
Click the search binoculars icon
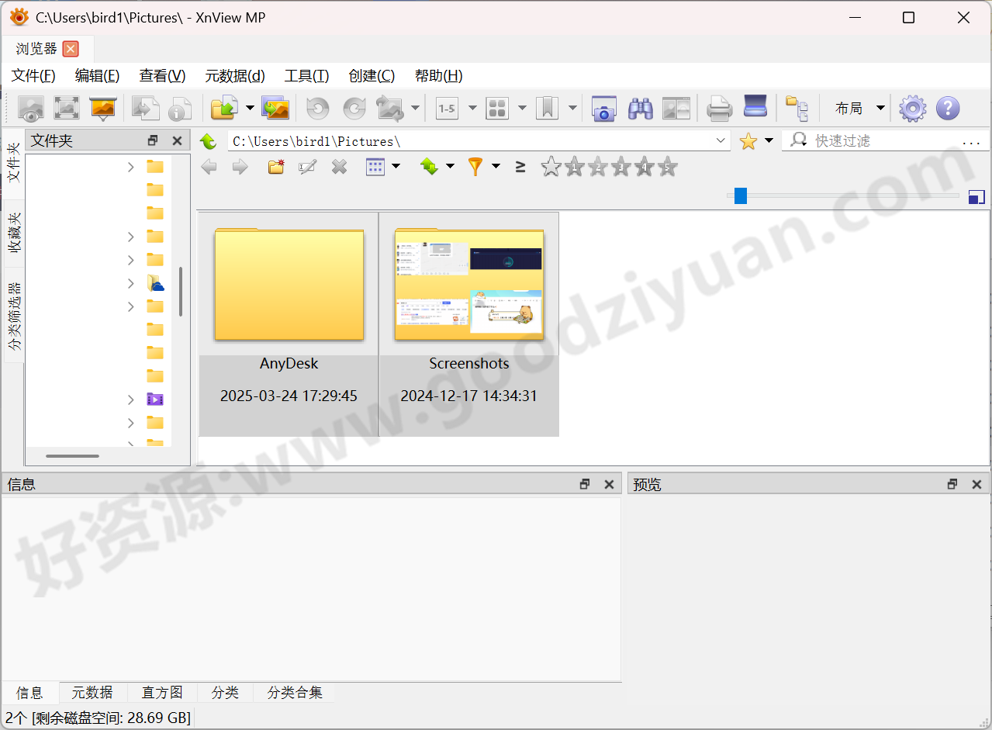point(640,109)
